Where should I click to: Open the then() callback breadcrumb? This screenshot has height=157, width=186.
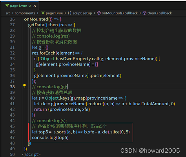point(160,13)
